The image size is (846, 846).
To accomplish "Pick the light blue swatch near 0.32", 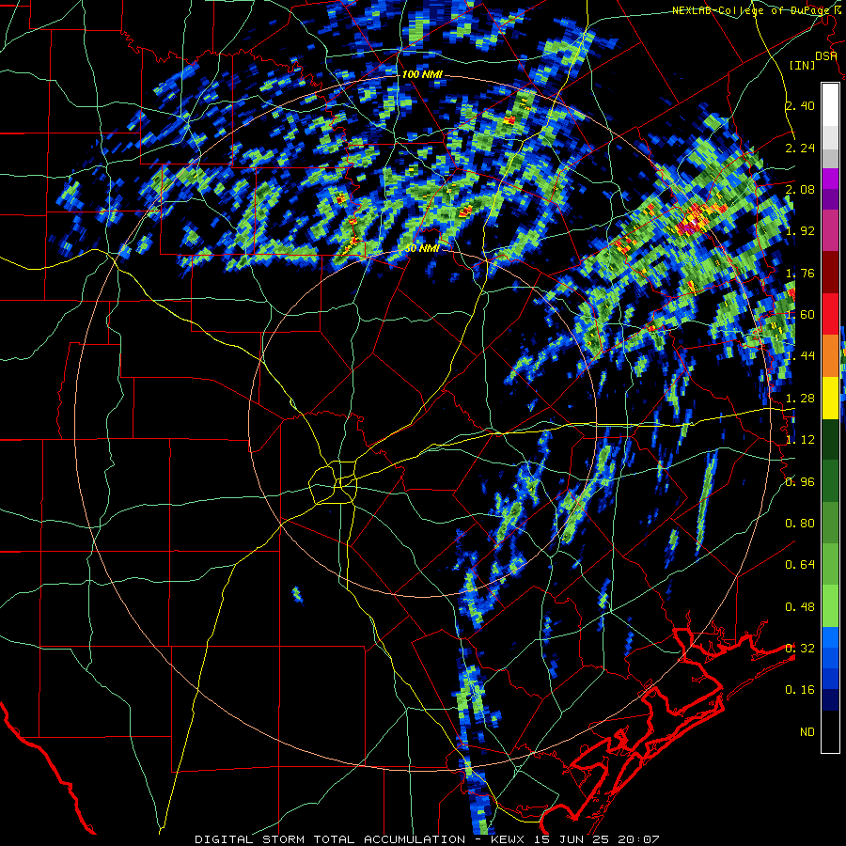I will [830, 637].
